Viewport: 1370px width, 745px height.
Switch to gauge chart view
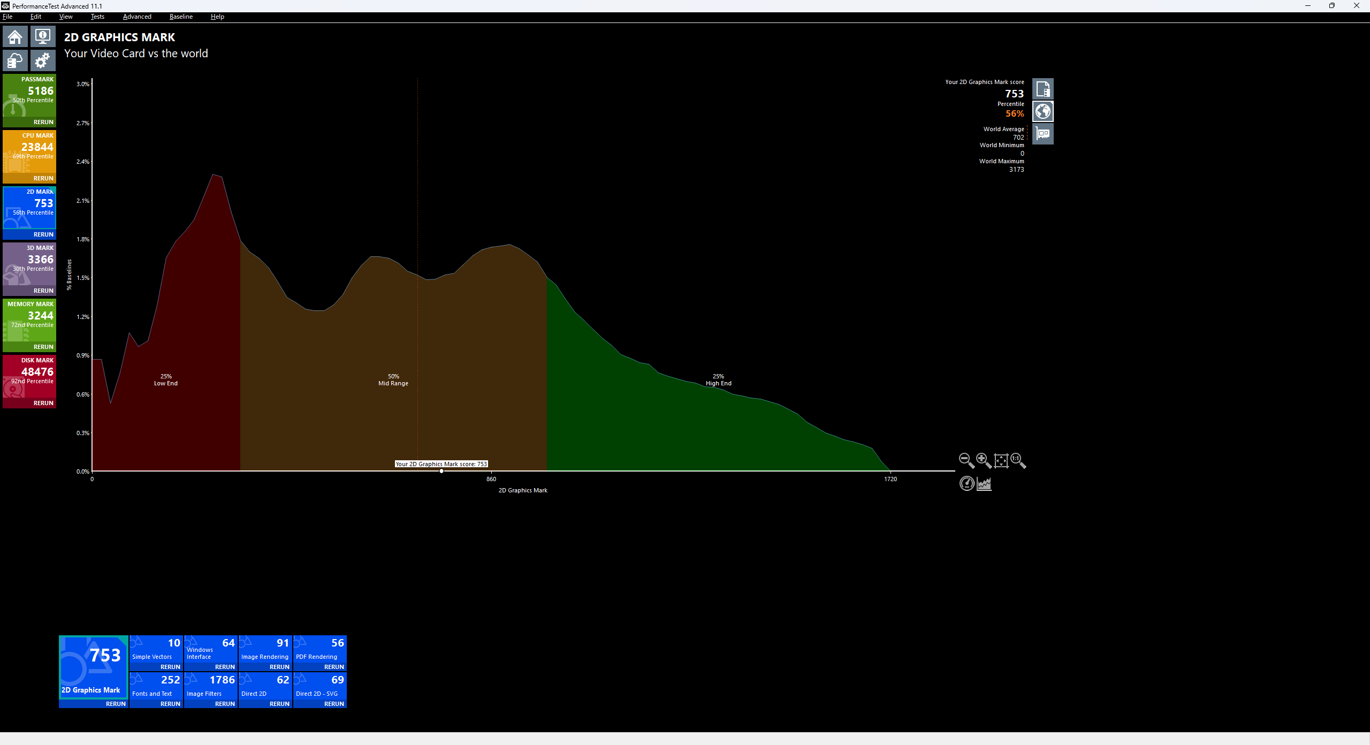(966, 484)
